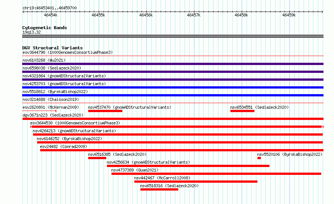
Task: Click the 46456k ruler tick label
Action: [x=146, y=15]
